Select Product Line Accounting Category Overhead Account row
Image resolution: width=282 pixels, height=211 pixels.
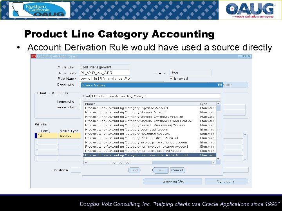click(150, 129)
